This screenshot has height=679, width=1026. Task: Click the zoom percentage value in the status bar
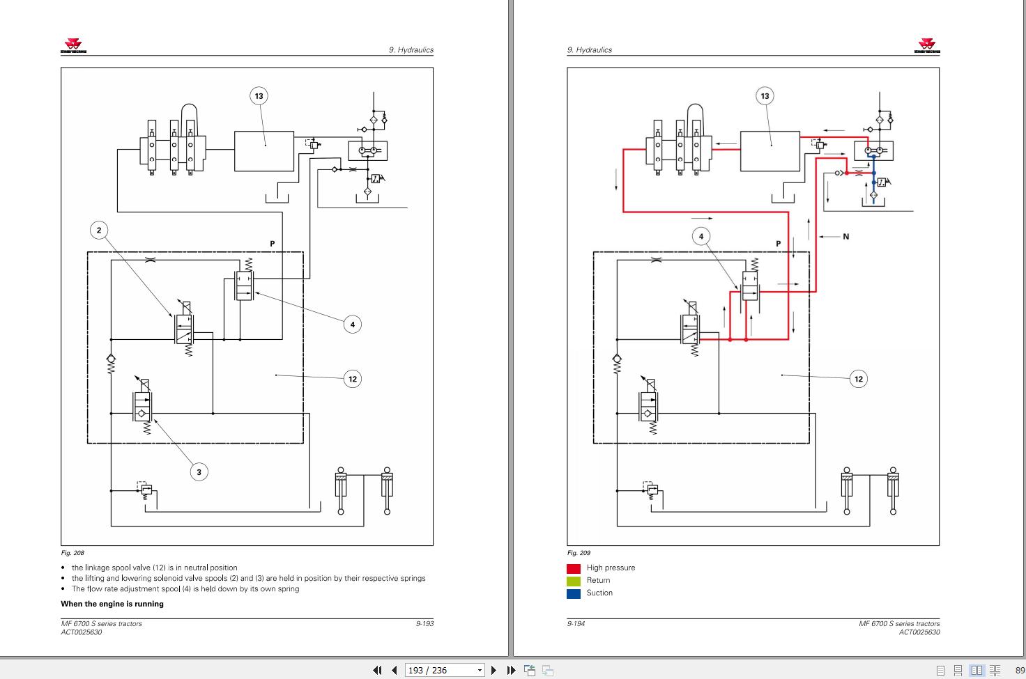click(x=1020, y=670)
